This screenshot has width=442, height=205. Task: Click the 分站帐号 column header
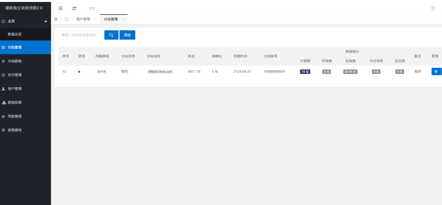(271, 56)
